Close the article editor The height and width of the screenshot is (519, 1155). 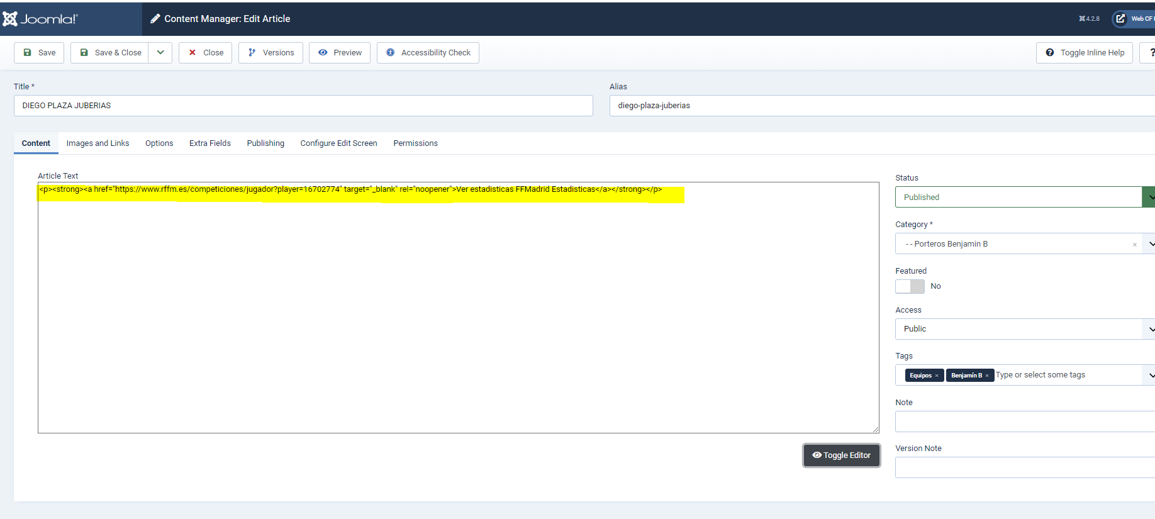point(205,53)
